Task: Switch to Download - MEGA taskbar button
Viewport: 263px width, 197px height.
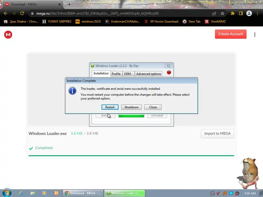Action: tap(83, 193)
